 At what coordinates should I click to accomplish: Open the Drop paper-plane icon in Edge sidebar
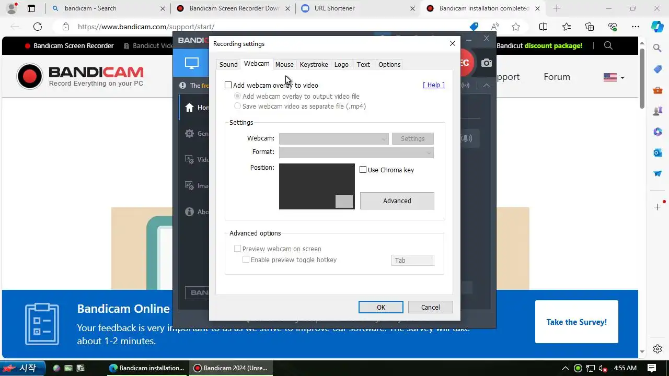point(658,173)
